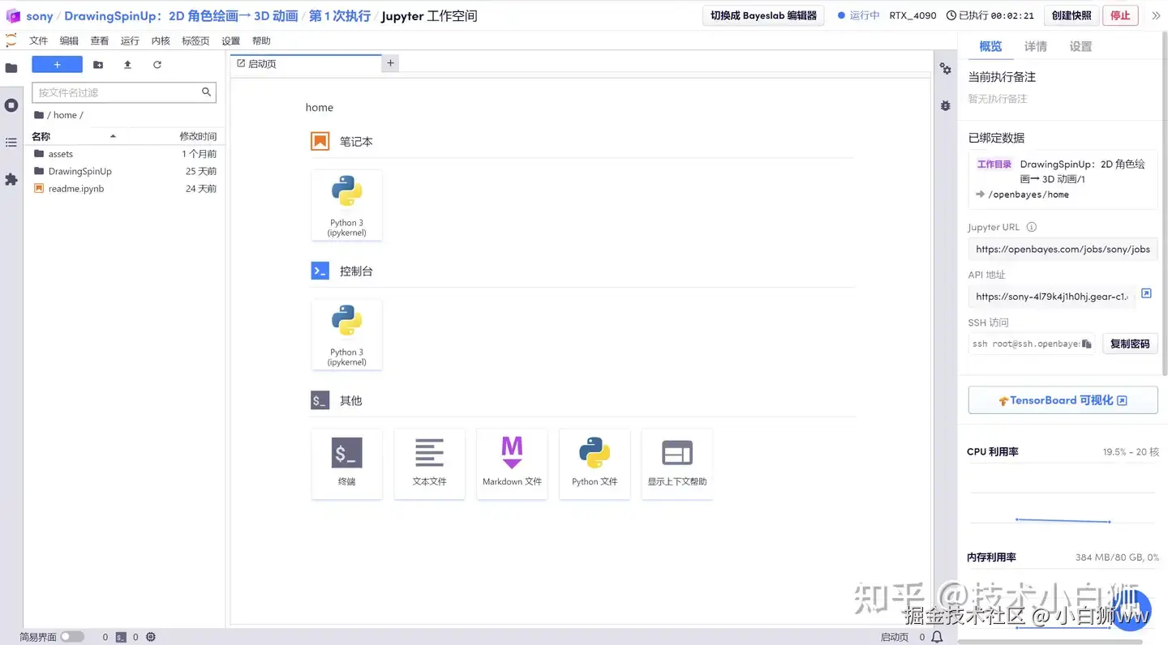Click the Jupyter URL field
This screenshot has width=1168, height=645.
(1063, 250)
